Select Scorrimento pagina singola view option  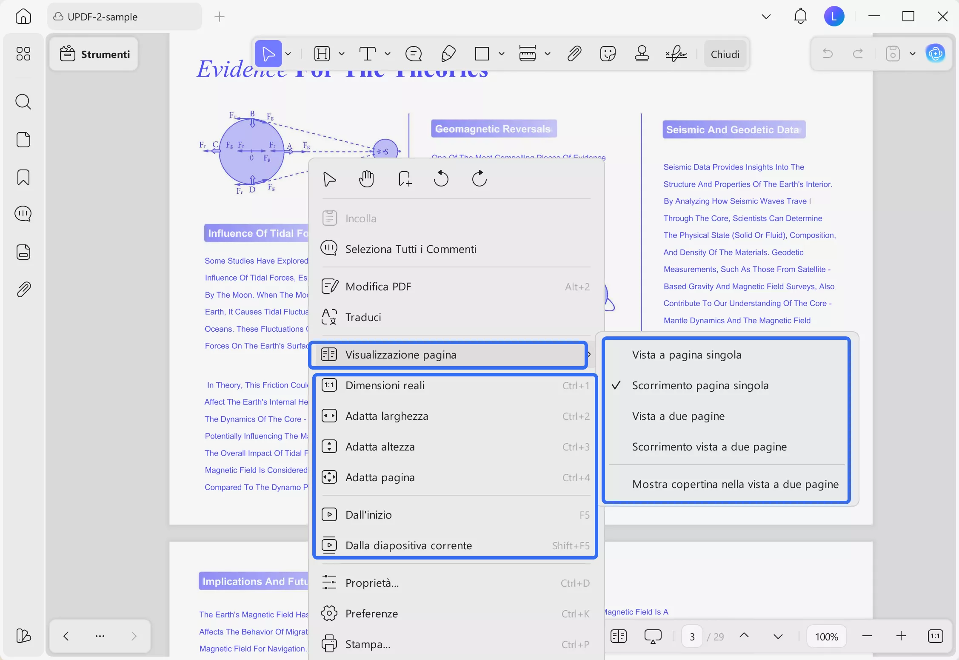pyautogui.click(x=700, y=385)
